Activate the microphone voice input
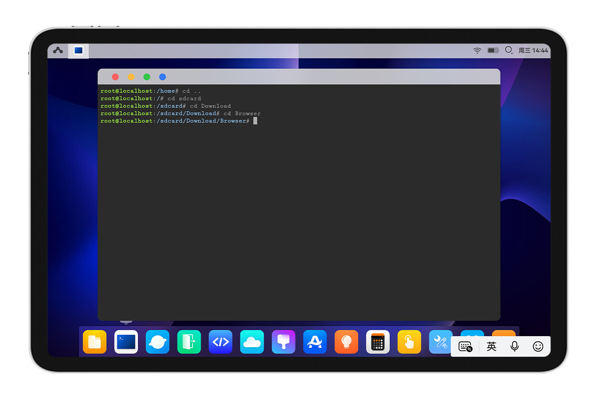Image resolution: width=601 pixels, height=402 pixels. click(x=515, y=347)
